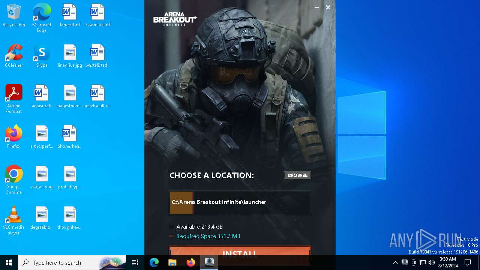Select Firefox desktop shortcut
The height and width of the screenshot is (270, 480).
point(14,137)
